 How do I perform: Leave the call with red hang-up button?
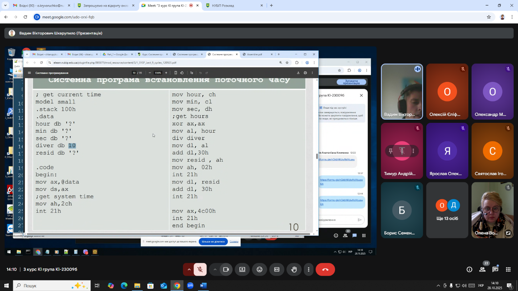point(325,269)
